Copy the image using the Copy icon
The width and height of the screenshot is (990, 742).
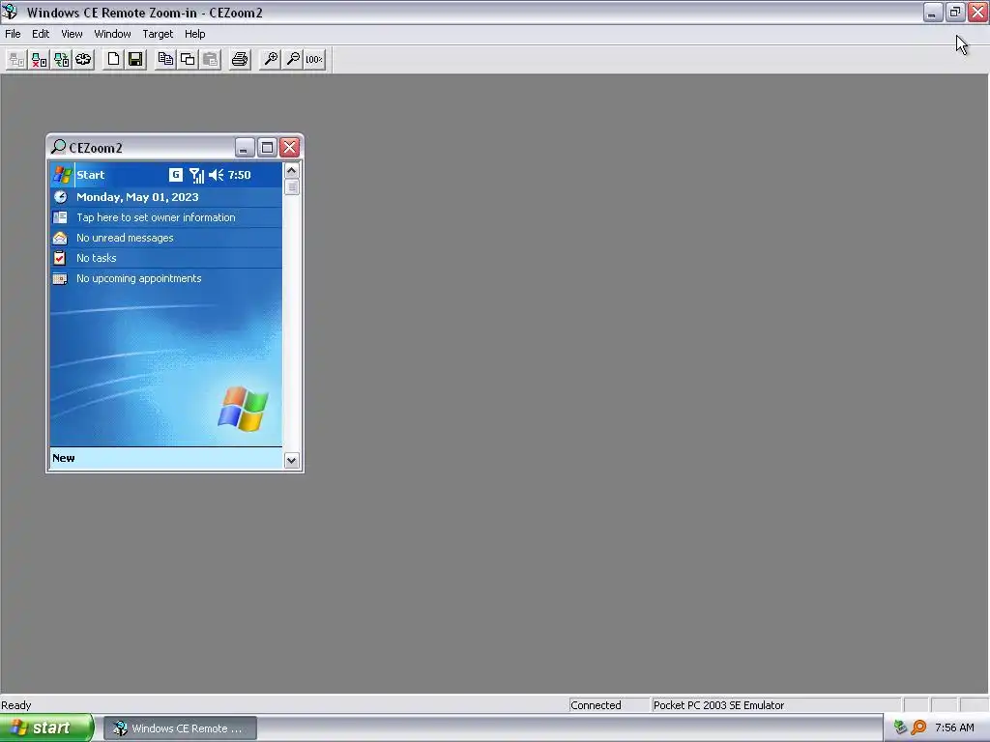point(165,59)
